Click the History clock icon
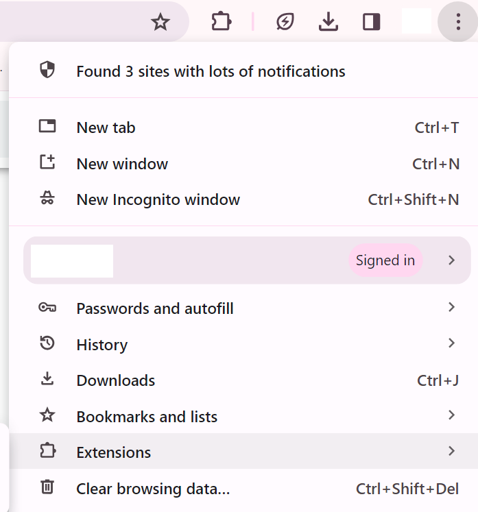Screen dimensions: 478x512 (x=47, y=343)
